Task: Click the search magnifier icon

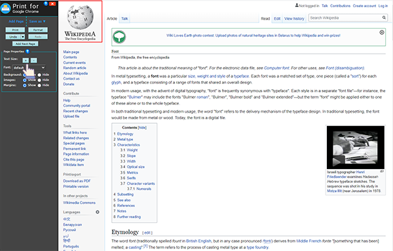Action: pyautogui.click(x=384, y=18)
